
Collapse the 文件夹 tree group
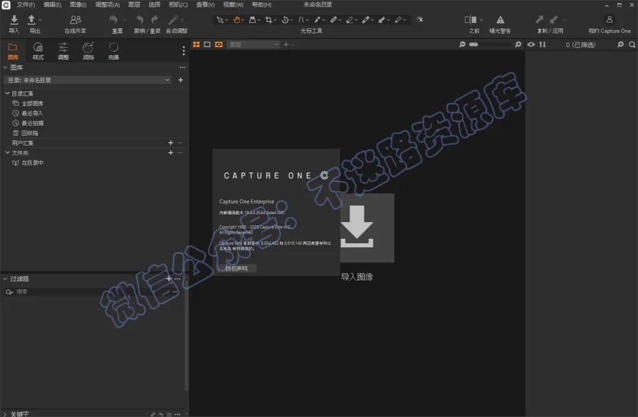tap(7, 152)
